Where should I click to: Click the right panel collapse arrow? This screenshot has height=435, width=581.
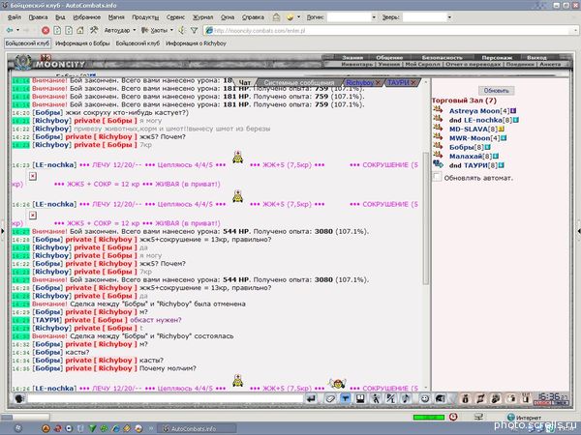tap(578, 231)
